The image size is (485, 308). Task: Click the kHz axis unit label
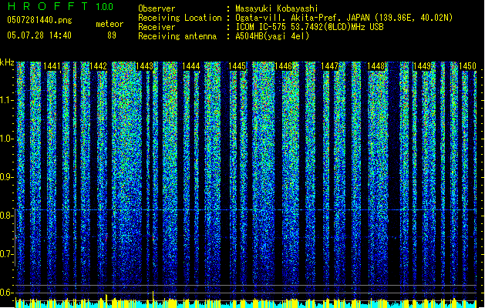[7, 62]
